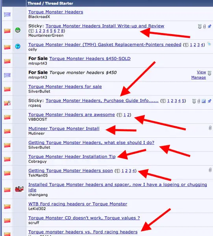This screenshot has width=213, height=236.
Task: Open WTB Ford racing headers or Torque Monster
Action: [78, 204]
